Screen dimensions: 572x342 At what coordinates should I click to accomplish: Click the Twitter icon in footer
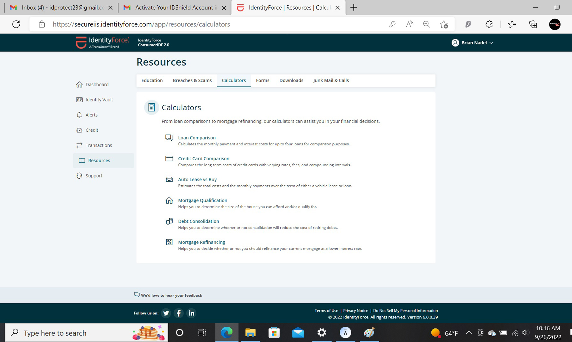pyautogui.click(x=166, y=313)
